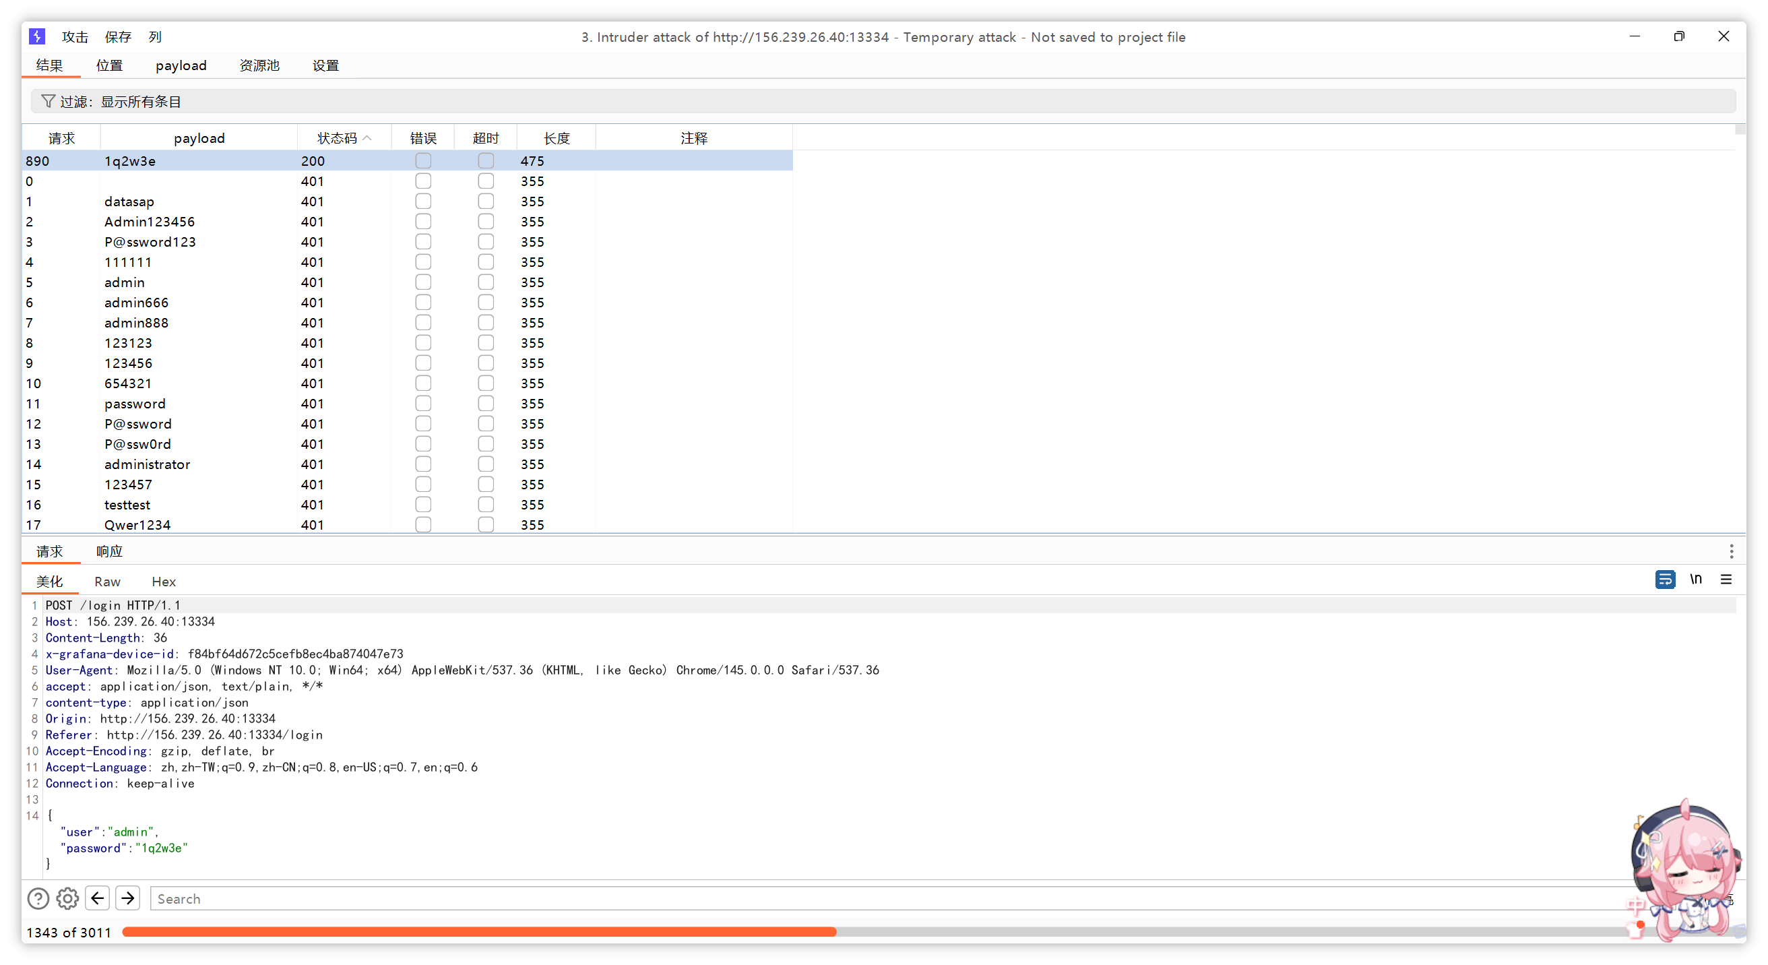Open search settings gear icon
Screen dimensions: 1768x965
pyautogui.click(x=67, y=898)
